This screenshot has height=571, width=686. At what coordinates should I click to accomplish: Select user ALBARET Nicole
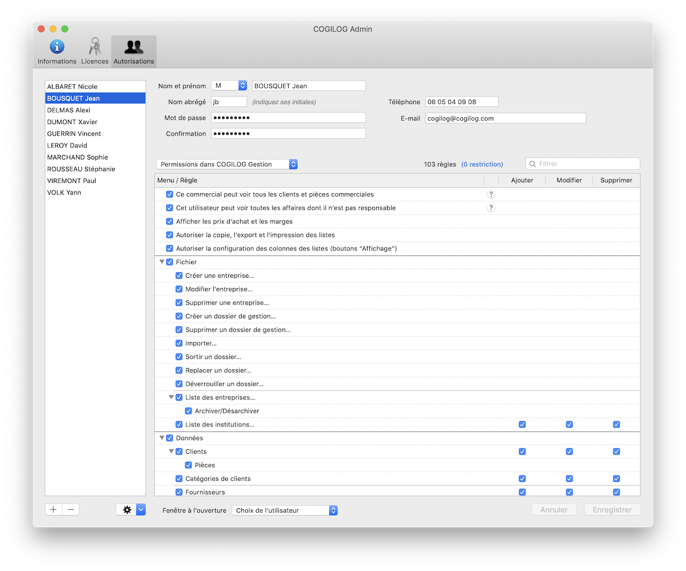[95, 87]
